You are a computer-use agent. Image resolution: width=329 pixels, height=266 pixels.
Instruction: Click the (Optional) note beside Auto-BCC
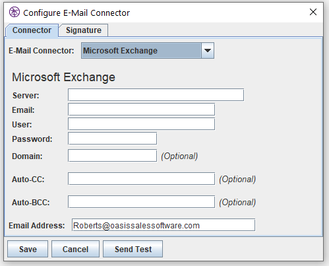click(237, 203)
